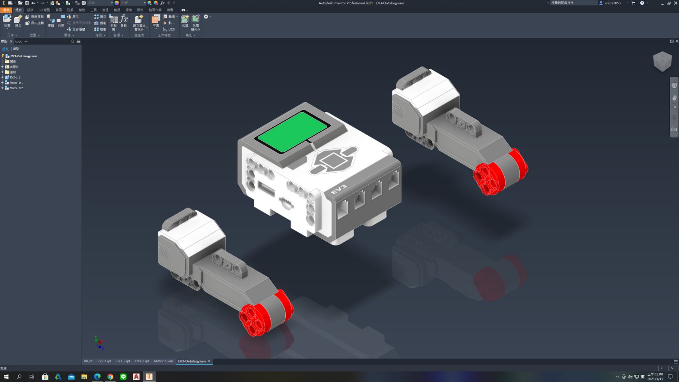Click the Mirror (鏡射) component tool
This screenshot has width=679, height=382.
pyautogui.click(x=100, y=23)
